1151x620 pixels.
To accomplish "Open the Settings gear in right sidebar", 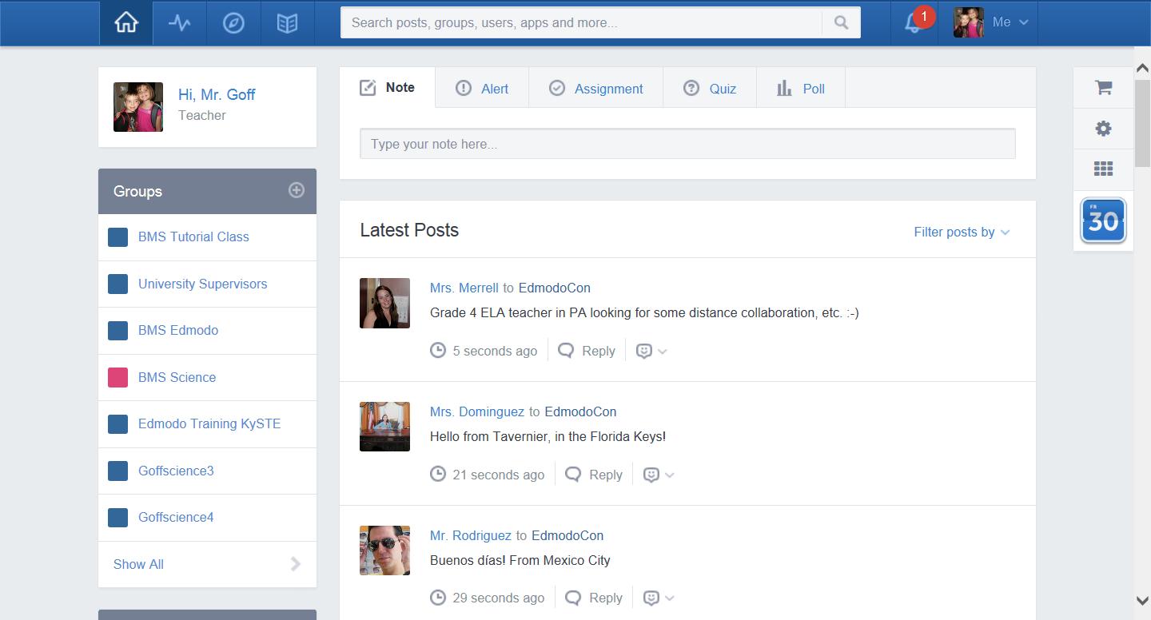I will [x=1103, y=129].
